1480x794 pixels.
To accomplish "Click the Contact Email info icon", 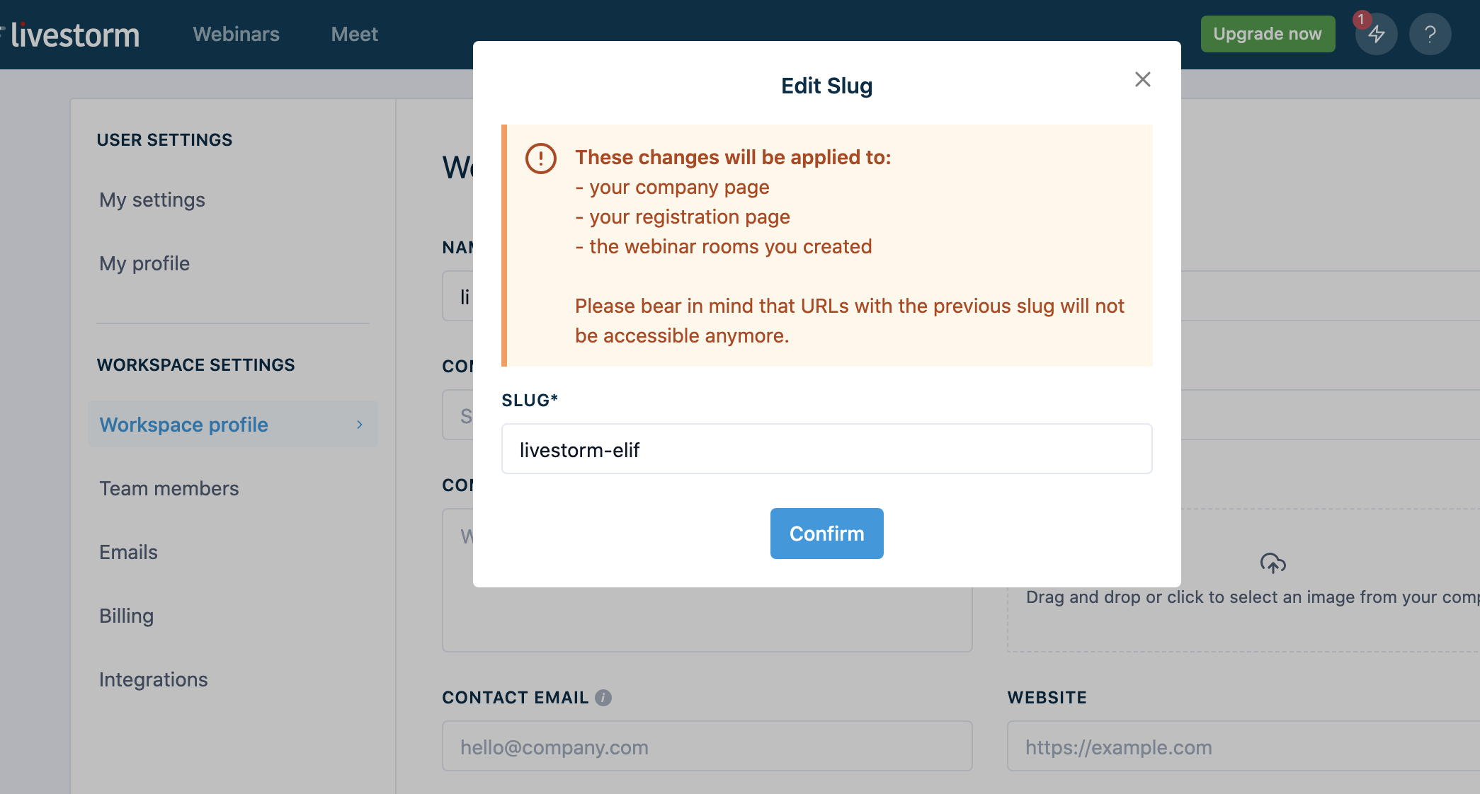I will 603,698.
